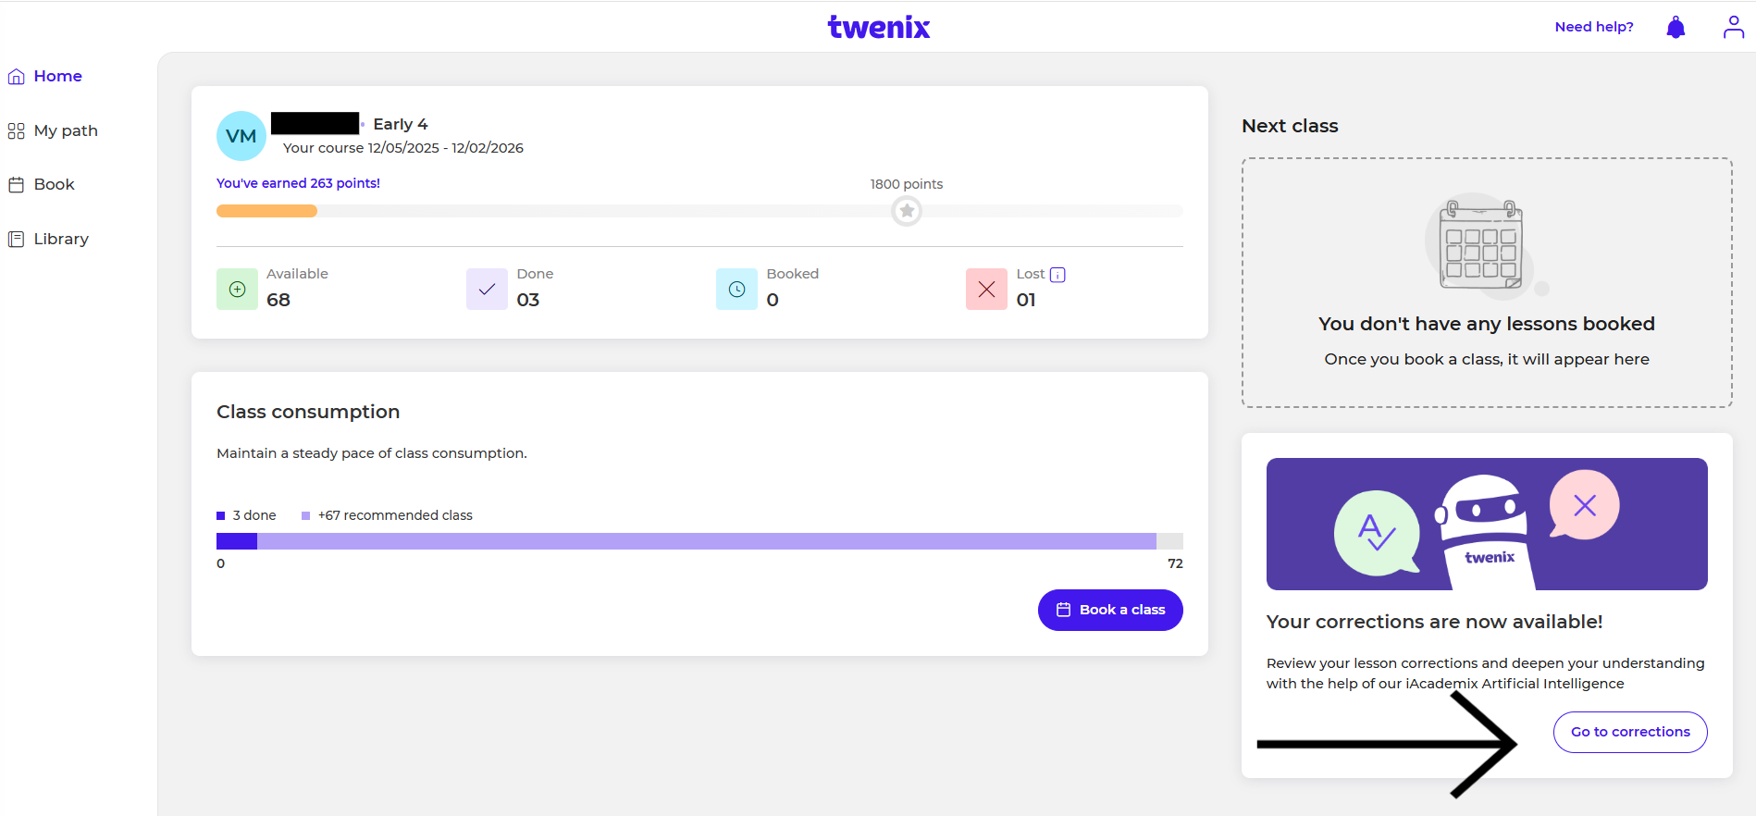1756x816 pixels.
Task: Click the green Available plus icon
Action: pyautogui.click(x=237, y=290)
